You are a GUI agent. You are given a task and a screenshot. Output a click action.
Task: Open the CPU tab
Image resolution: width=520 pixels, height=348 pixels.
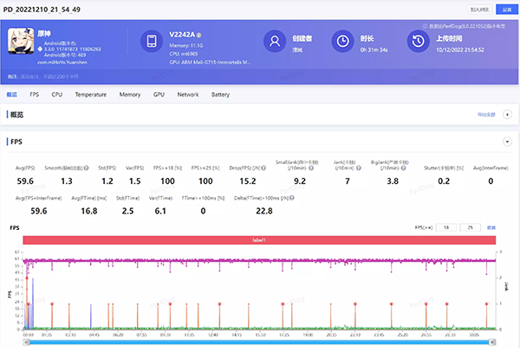tap(56, 94)
